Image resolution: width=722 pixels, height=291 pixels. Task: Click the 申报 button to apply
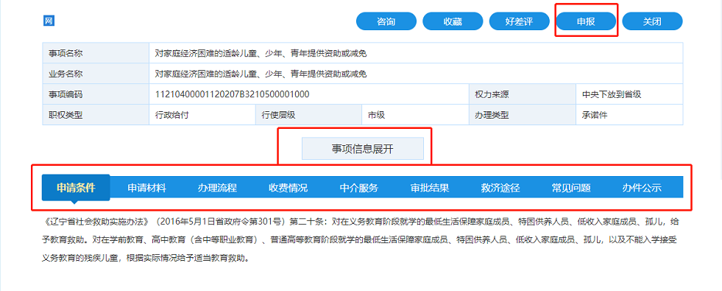[x=586, y=21]
